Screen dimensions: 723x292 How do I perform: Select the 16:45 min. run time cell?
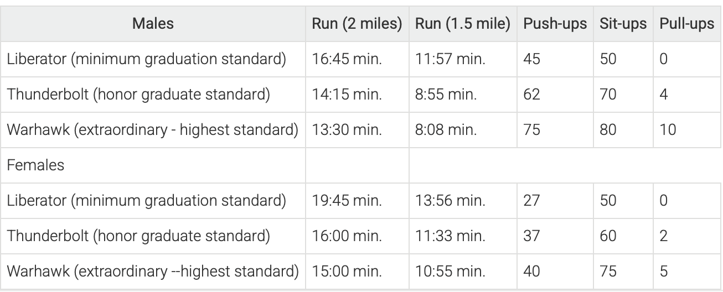pyautogui.click(x=340, y=59)
